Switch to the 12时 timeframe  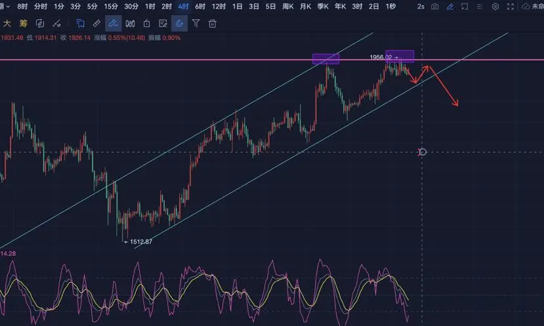219,7
